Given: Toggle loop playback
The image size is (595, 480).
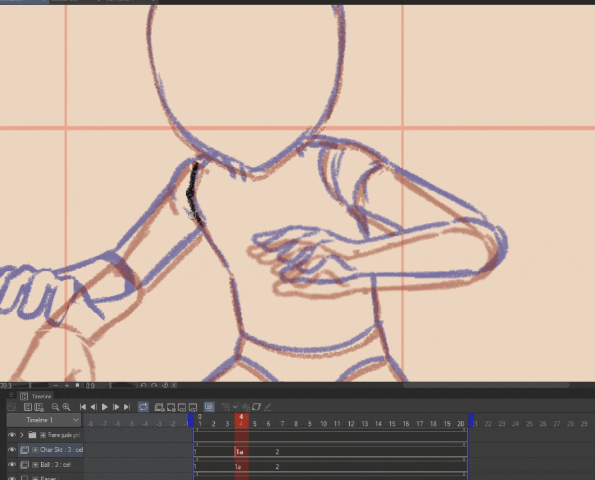Looking at the screenshot, I should (x=143, y=407).
